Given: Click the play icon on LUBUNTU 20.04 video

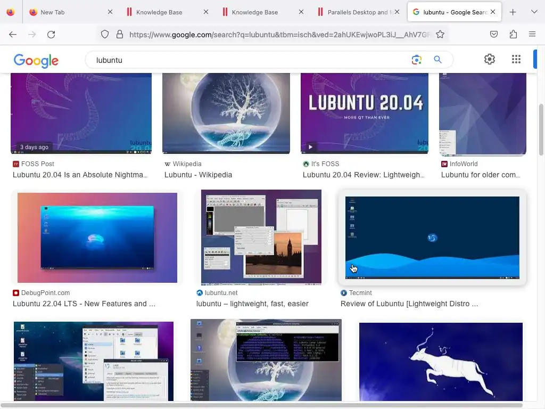Looking at the screenshot, I should click(x=310, y=147).
